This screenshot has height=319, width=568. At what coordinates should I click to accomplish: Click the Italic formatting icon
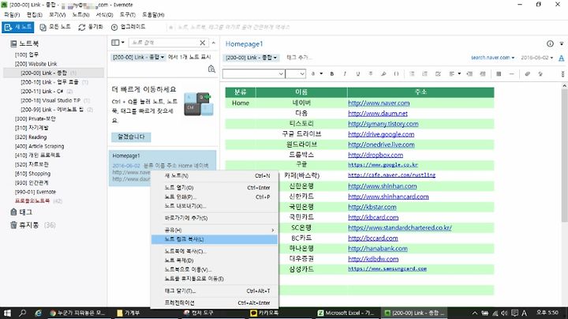point(345,74)
